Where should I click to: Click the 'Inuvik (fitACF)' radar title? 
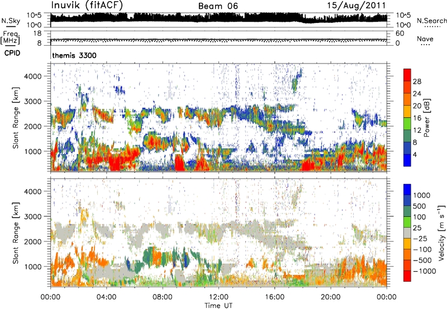[x=87, y=5]
